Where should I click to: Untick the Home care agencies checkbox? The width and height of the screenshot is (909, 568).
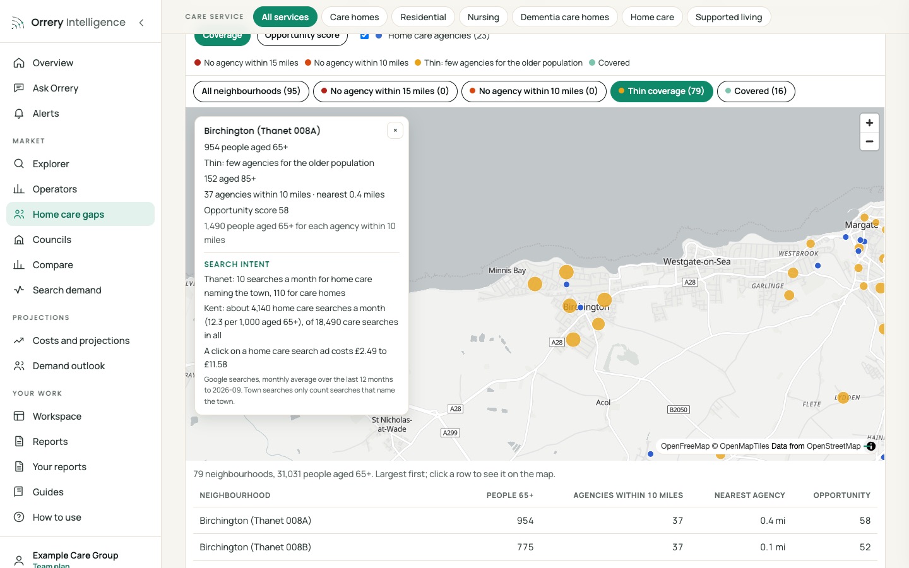coord(364,35)
